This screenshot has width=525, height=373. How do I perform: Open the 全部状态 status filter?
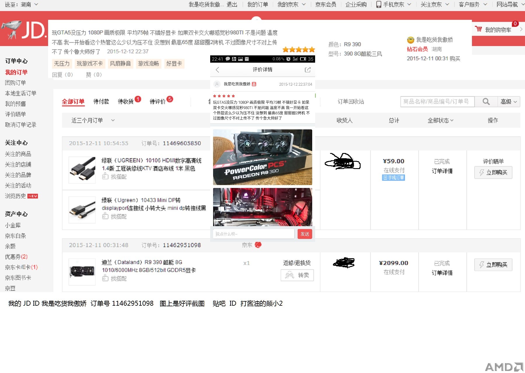pos(440,120)
